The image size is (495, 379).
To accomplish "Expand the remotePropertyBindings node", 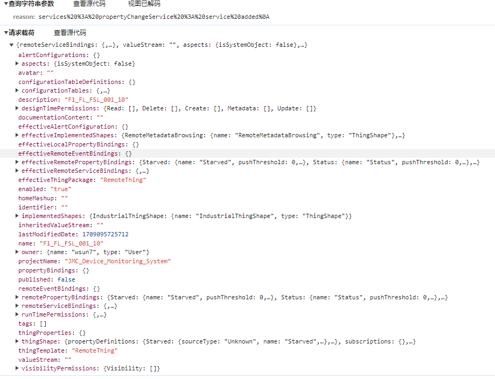I will 17,297.
